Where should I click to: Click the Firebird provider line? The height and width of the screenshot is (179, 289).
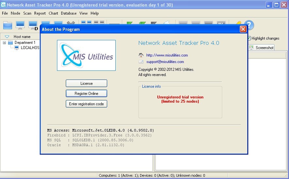[x=99, y=135]
